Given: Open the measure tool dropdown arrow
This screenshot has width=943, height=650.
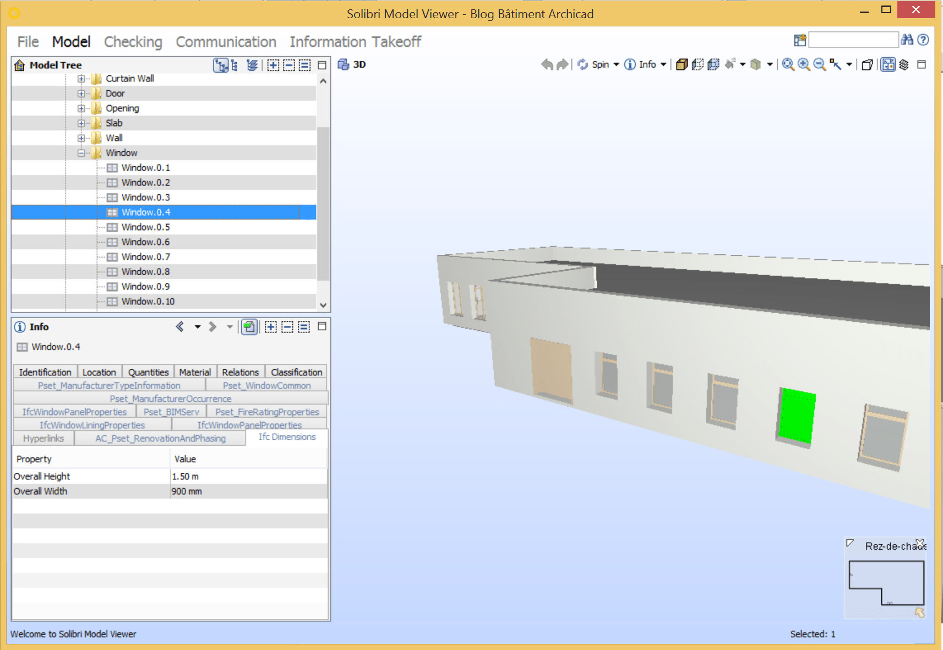Looking at the screenshot, I should [849, 64].
